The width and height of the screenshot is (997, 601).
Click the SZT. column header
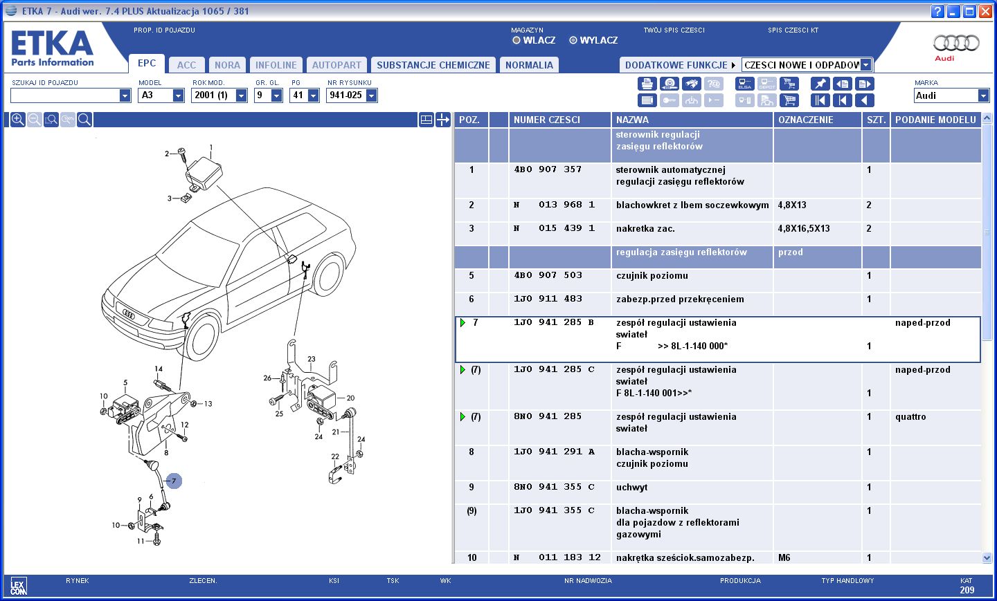(x=876, y=120)
